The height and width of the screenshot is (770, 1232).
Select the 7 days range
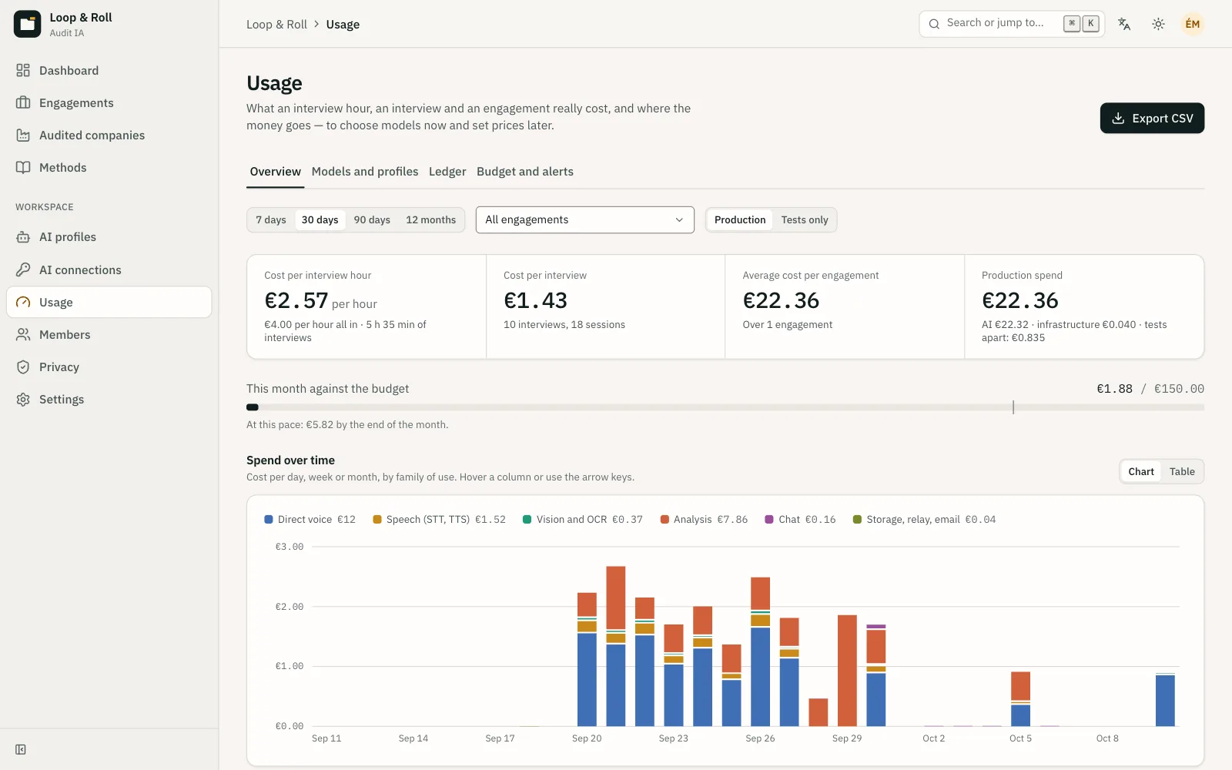coord(271,219)
